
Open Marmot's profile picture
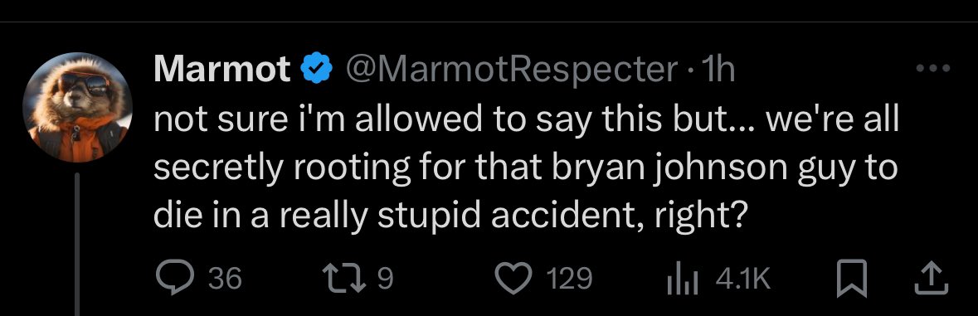point(77,107)
